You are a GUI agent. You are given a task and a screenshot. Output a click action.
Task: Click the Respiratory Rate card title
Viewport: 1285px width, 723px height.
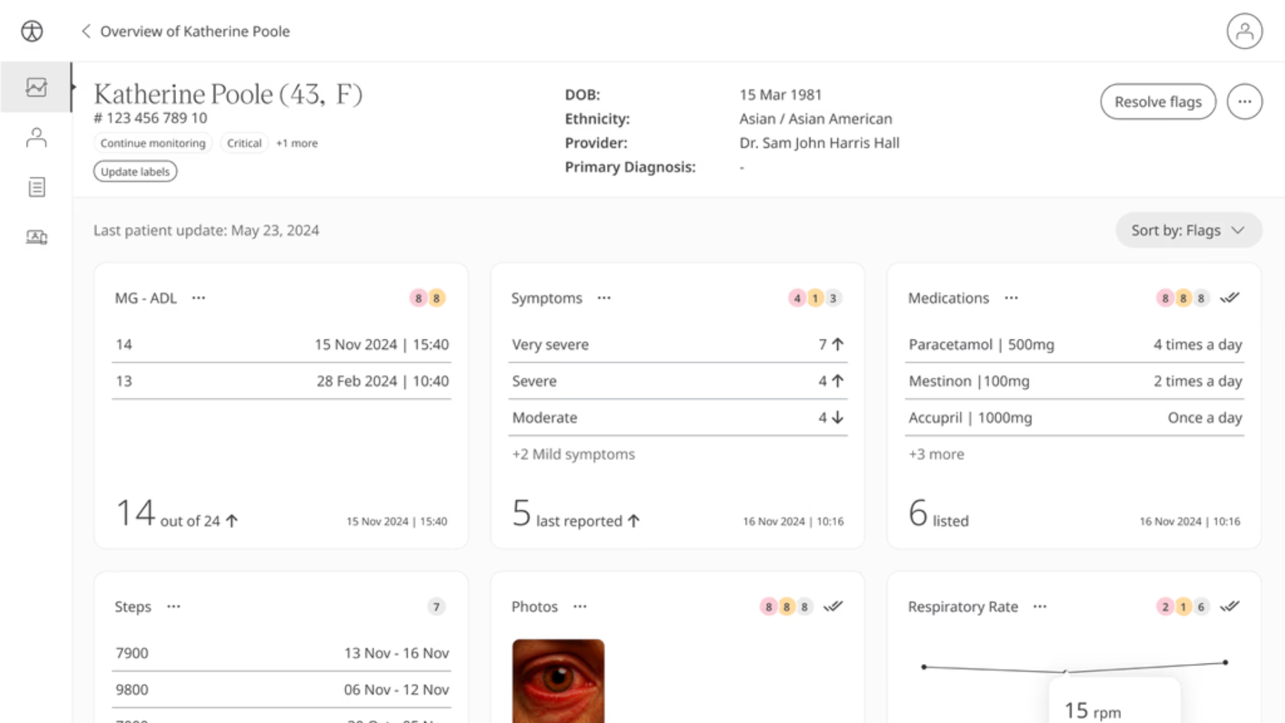pyautogui.click(x=962, y=607)
